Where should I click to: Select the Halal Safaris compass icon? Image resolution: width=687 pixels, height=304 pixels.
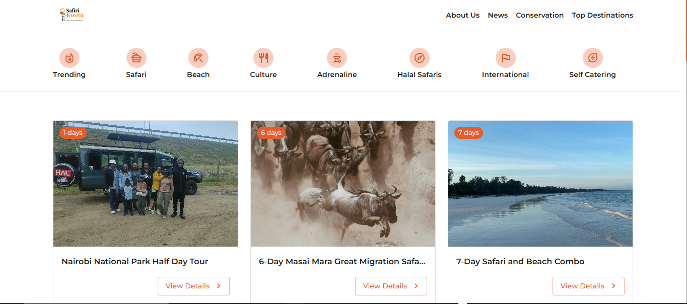point(420,58)
